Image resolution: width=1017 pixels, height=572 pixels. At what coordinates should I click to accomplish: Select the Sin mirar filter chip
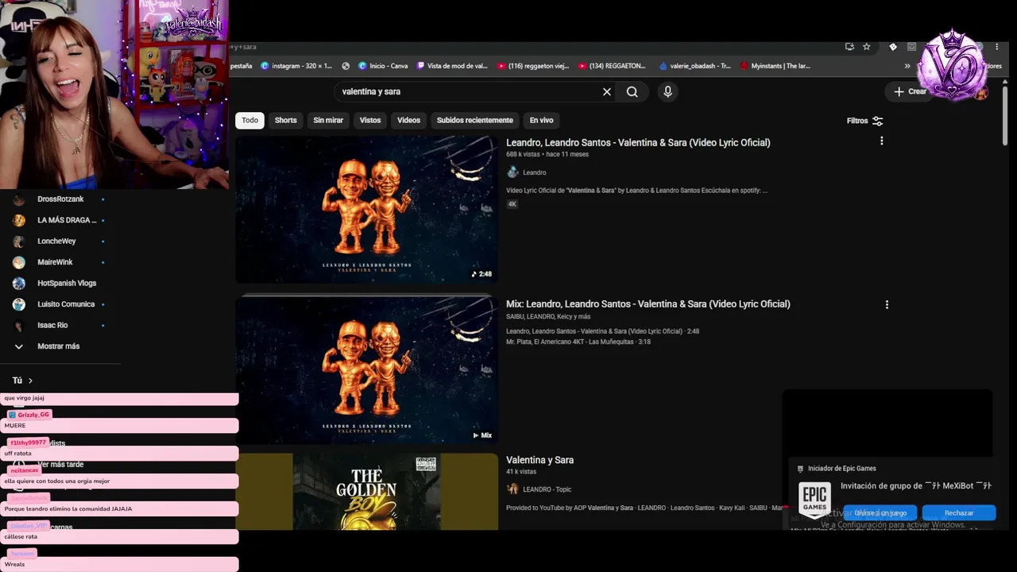coord(328,120)
